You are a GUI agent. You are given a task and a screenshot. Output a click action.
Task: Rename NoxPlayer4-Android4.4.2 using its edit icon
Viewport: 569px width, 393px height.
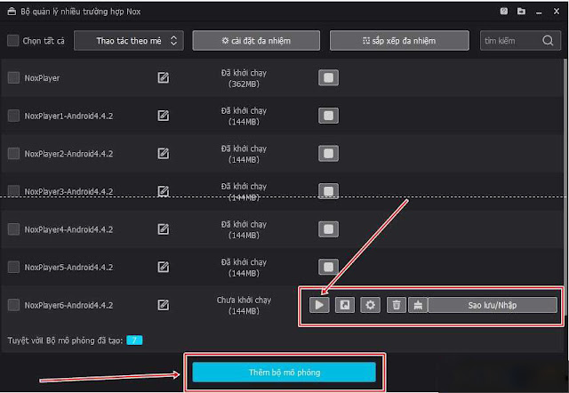pos(164,229)
